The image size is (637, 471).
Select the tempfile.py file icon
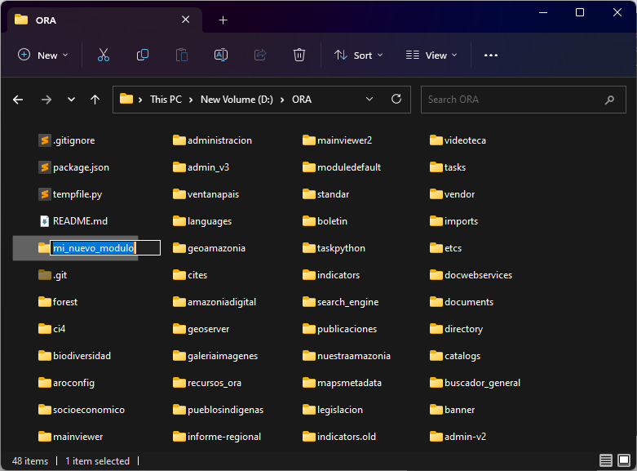click(x=45, y=194)
